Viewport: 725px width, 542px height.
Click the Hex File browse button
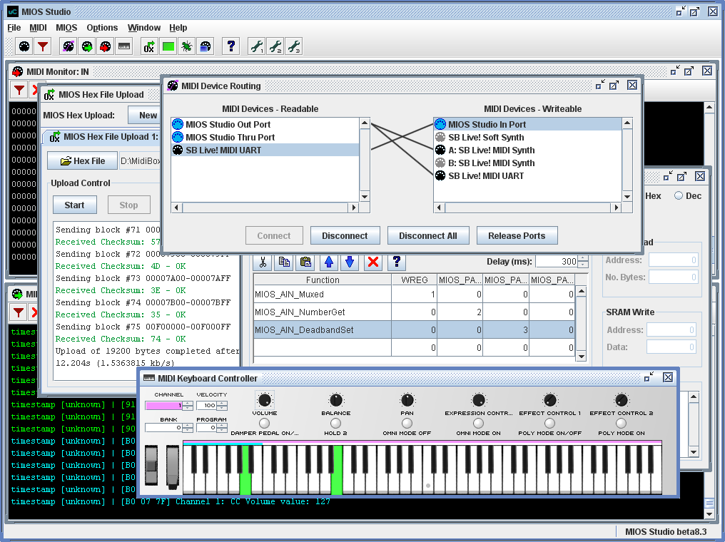click(x=82, y=160)
